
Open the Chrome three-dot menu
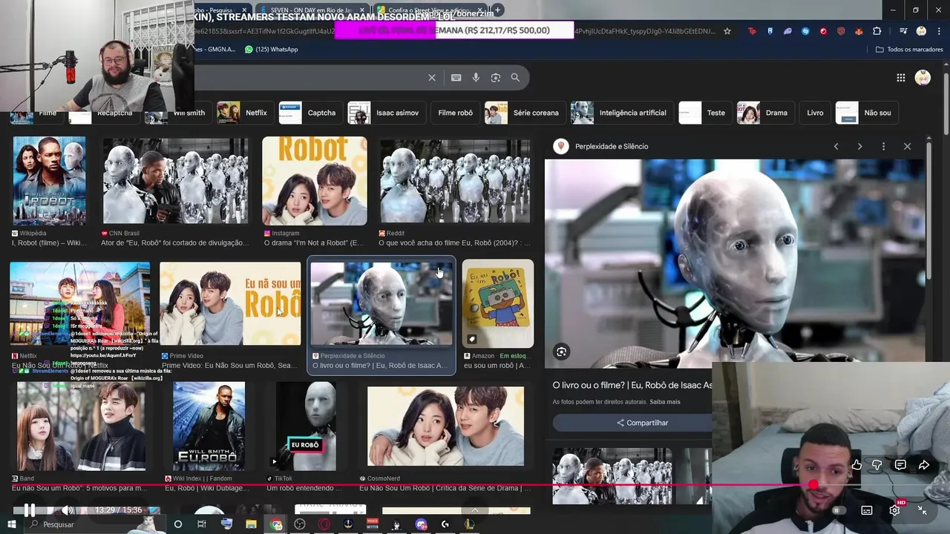click(x=938, y=31)
